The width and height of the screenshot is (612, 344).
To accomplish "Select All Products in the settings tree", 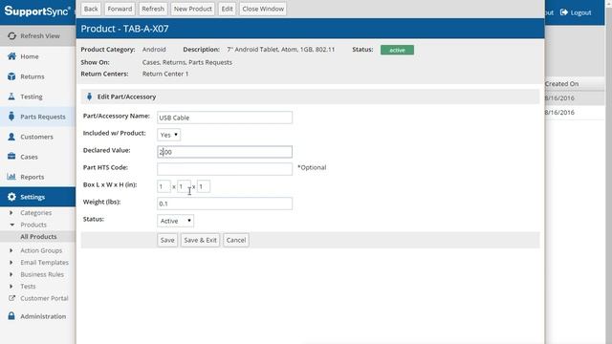I will click(38, 237).
